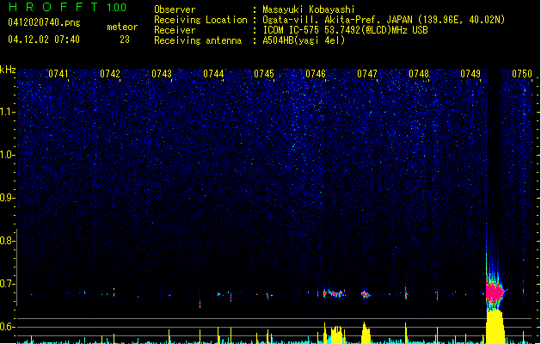Click the 0744 time marker
This screenshot has width=541, height=344.
(x=213, y=74)
